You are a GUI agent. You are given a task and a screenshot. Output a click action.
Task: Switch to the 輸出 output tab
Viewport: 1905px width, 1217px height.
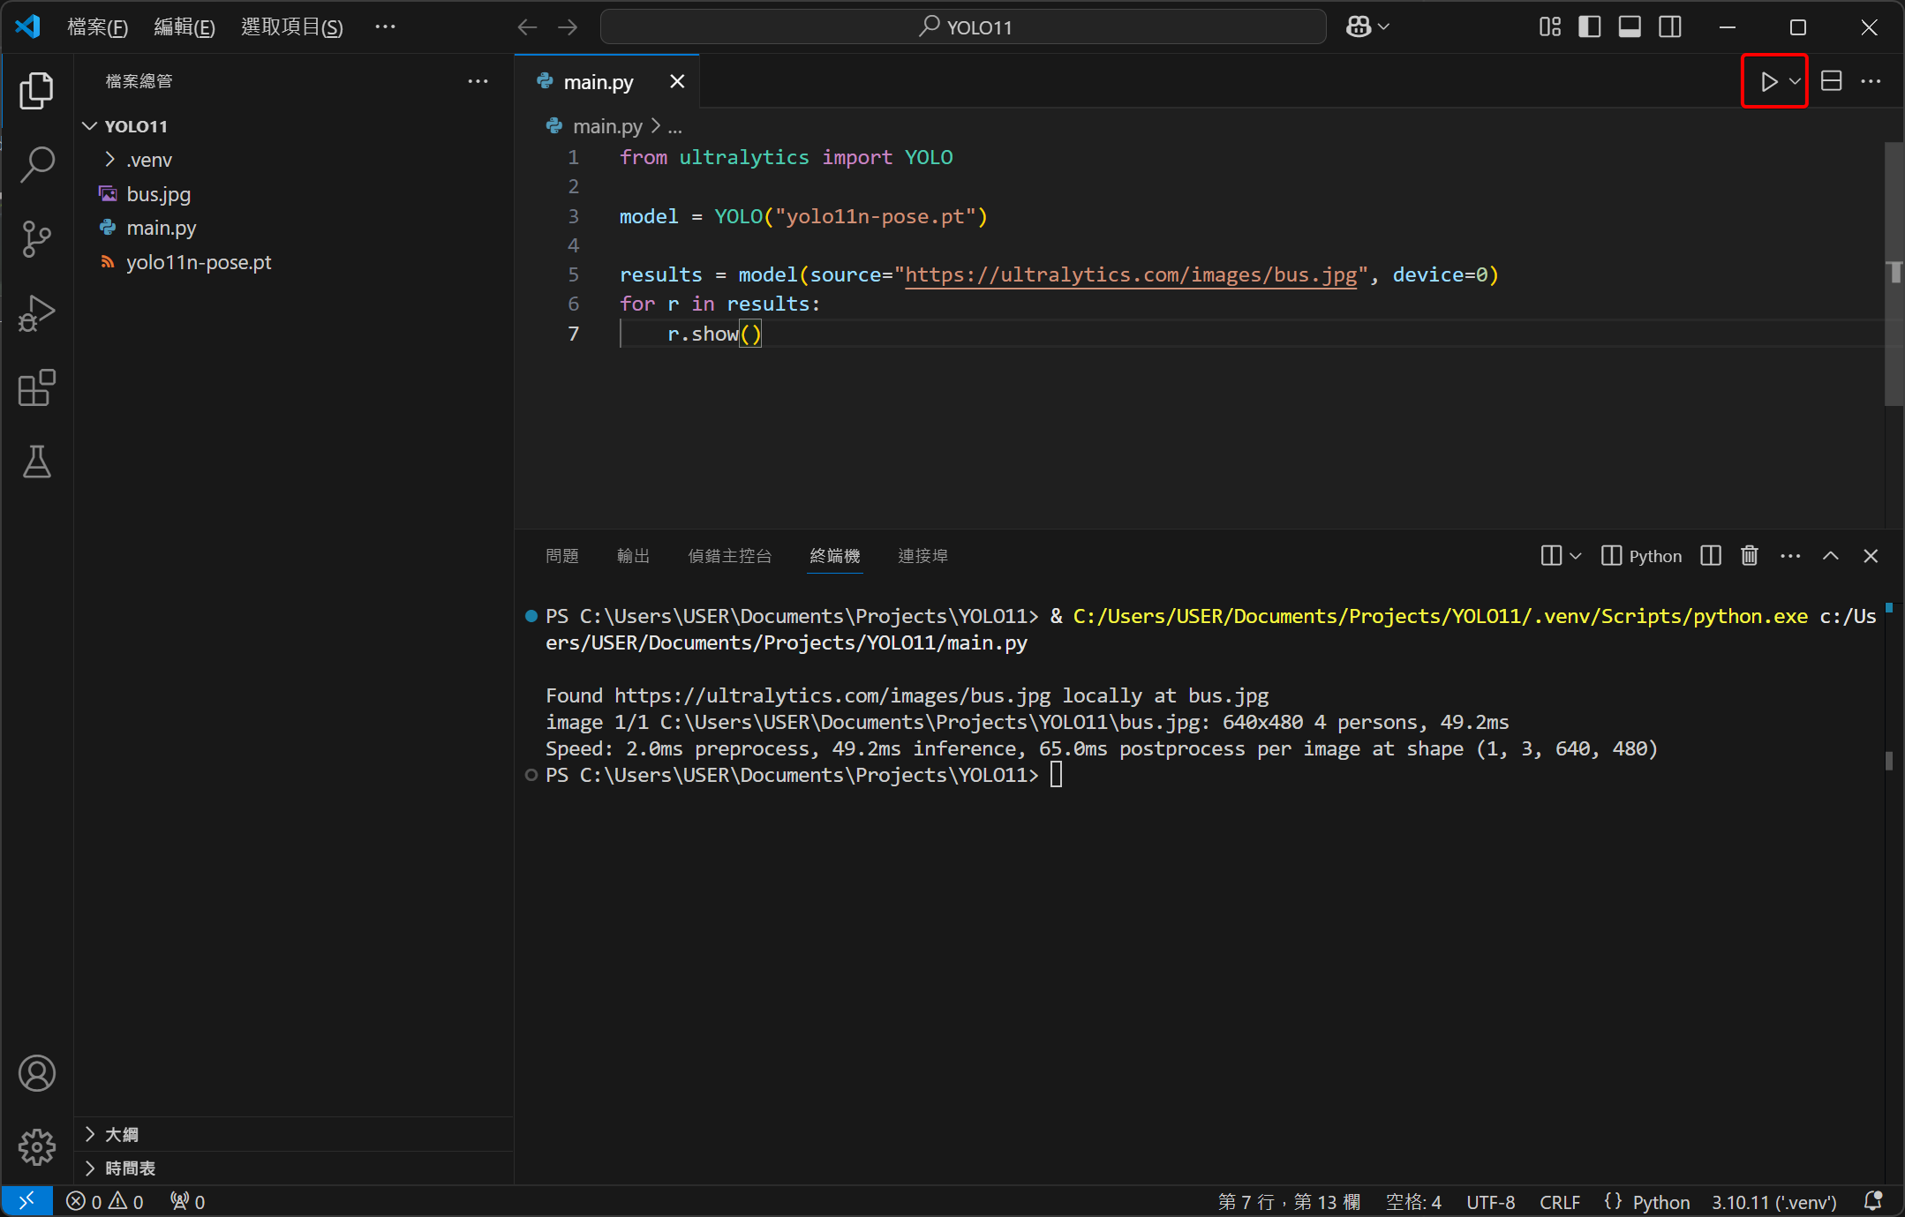(633, 556)
